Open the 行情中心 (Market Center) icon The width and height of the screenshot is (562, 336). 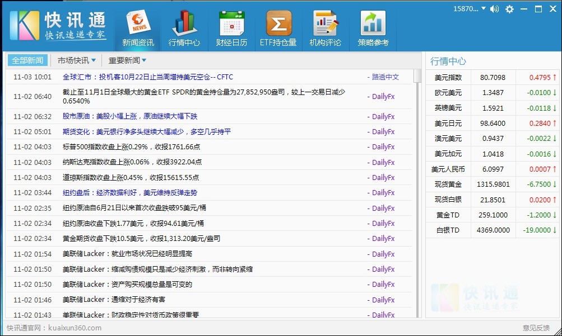click(x=185, y=28)
